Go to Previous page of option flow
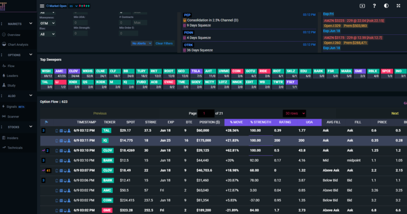 [100, 113]
